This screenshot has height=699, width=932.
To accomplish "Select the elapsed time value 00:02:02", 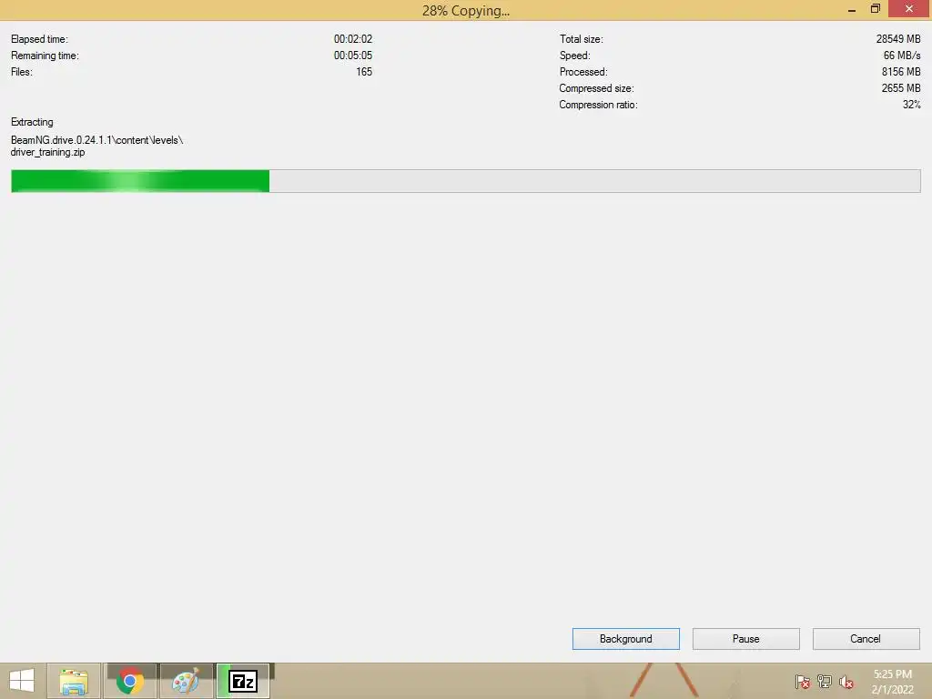I will 353,39.
